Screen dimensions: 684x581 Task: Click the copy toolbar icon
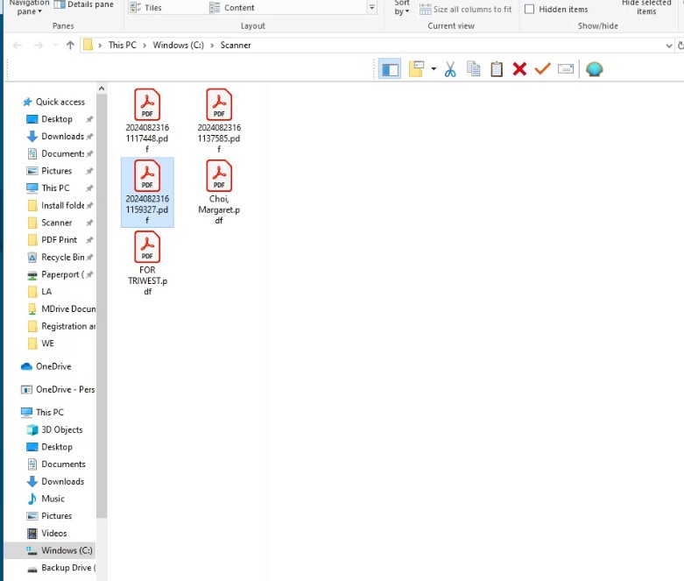point(473,69)
